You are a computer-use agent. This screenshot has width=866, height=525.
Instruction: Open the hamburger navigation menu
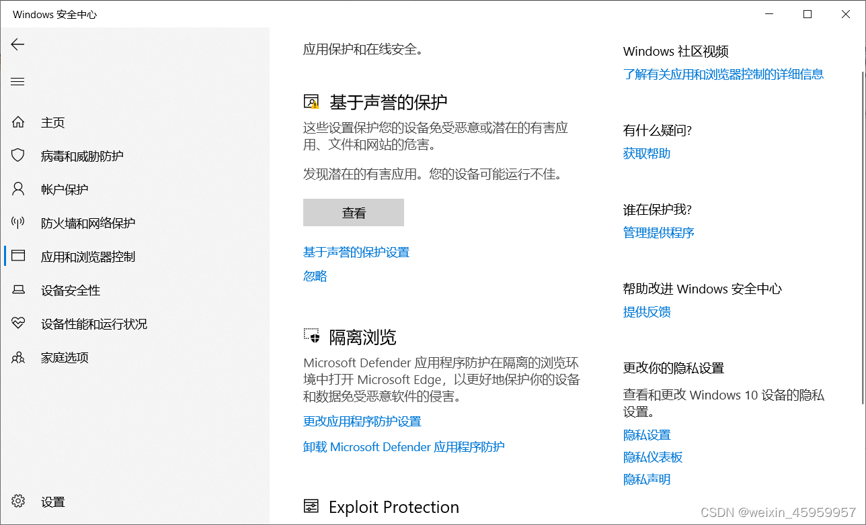click(x=17, y=82)
